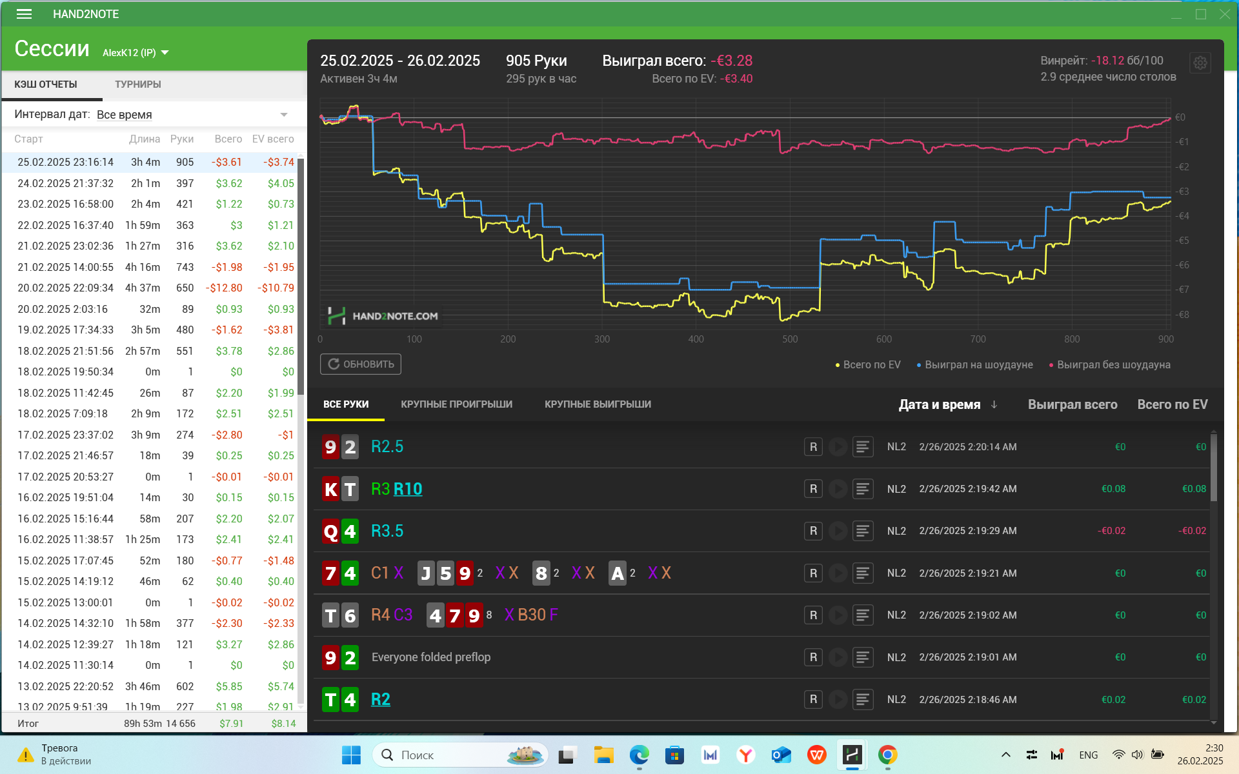Click sort arrow next to Дата и время
The height and width of the screenshot is (774, 1239).
994,404
